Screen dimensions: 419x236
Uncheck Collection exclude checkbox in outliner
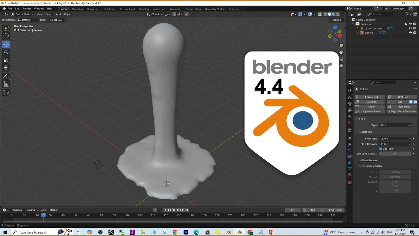(x=406, y=24)
